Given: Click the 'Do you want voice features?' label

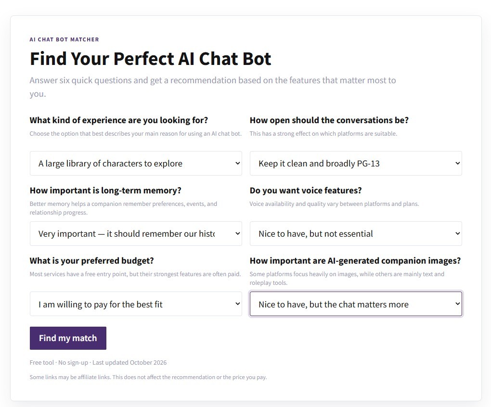Looking at the screenshot, I should (306, 191).
